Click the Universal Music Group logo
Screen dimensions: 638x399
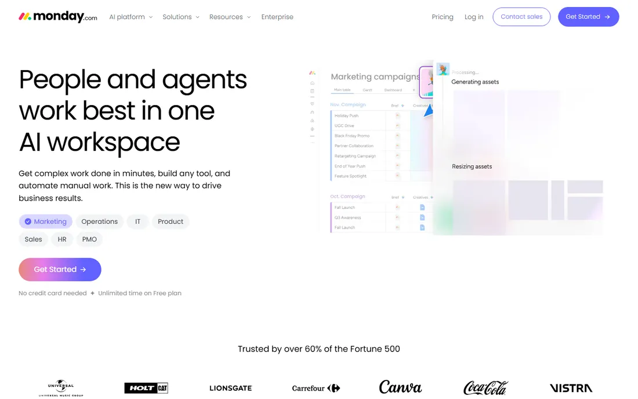(61, 388)
